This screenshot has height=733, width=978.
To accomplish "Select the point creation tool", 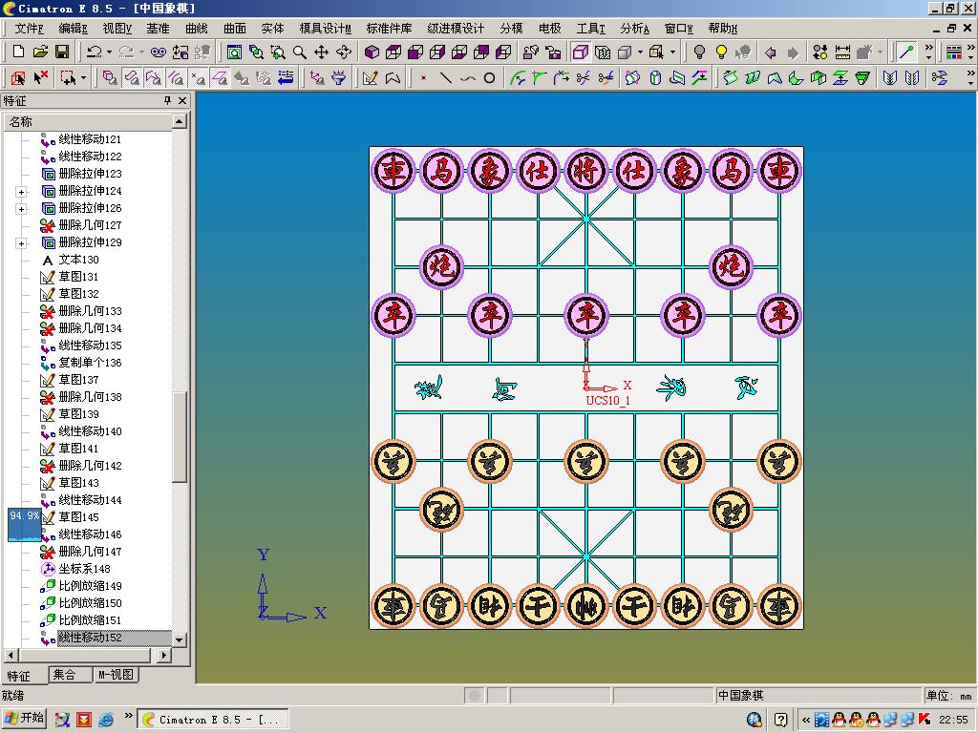I will point(423,78).
